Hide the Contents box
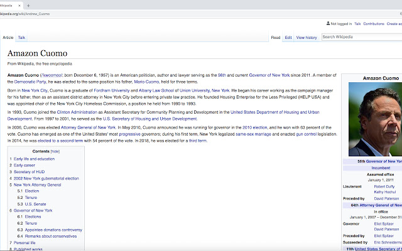Screen dimensions: 402x251 55,151
